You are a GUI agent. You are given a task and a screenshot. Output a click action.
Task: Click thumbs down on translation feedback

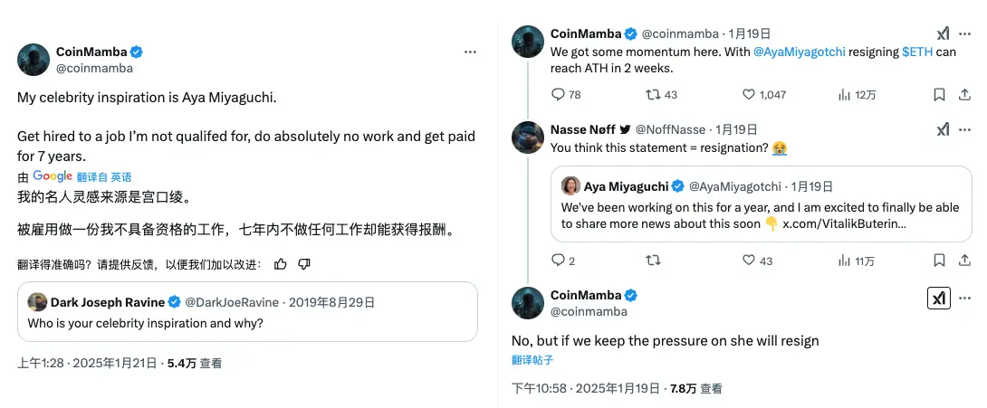click(304, 264)
